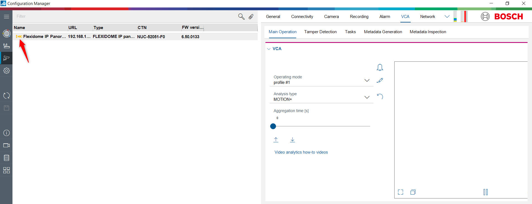The height and width of the screenshot is (204, 532).
Task: Click the paperclip icon next to search
Action: [251, 17]
